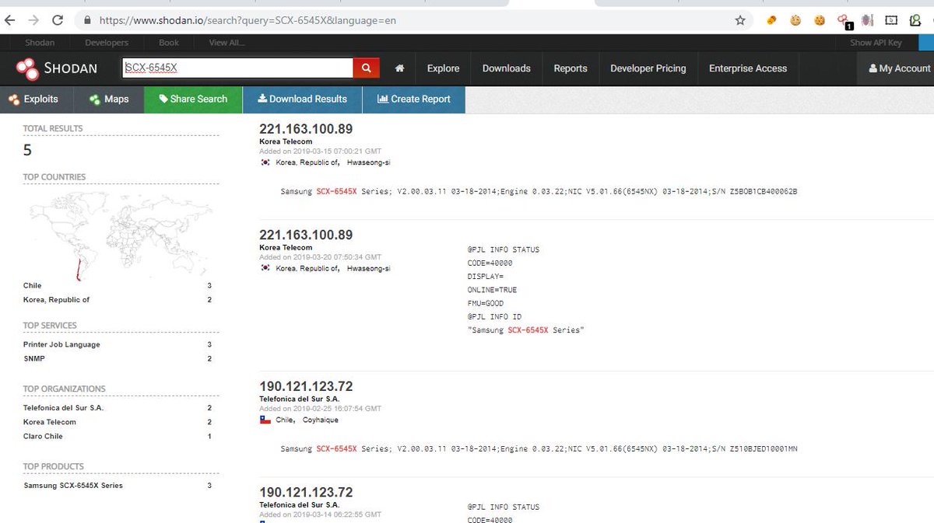
Task: Open the orange cookie extension at left
Action: (771, 20)
